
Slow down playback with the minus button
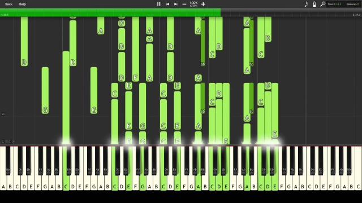point(184,4)
